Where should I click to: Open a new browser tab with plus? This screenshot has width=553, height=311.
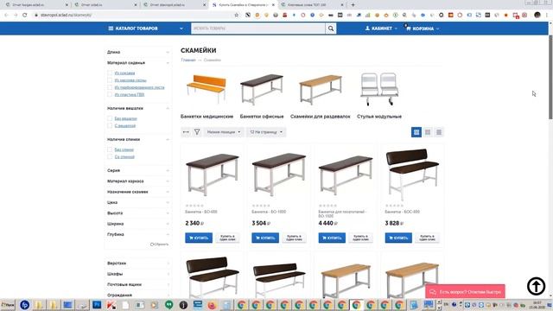point(353,5)
